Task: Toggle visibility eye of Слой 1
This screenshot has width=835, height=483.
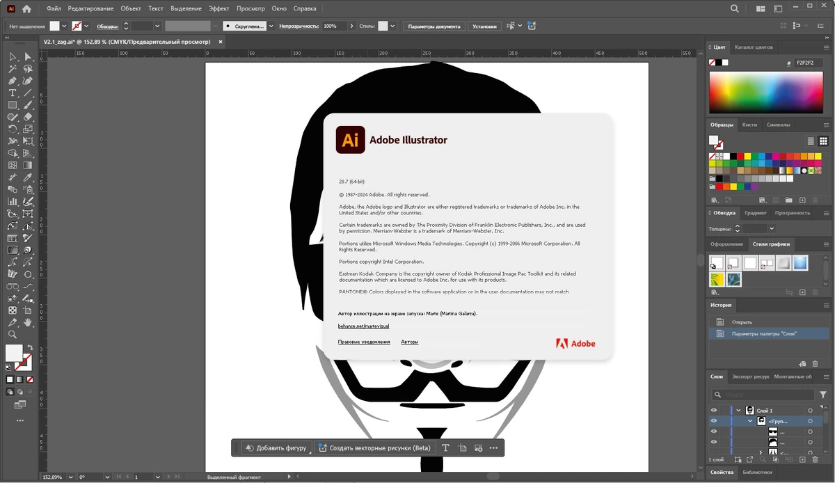Action: coord(714,411)
